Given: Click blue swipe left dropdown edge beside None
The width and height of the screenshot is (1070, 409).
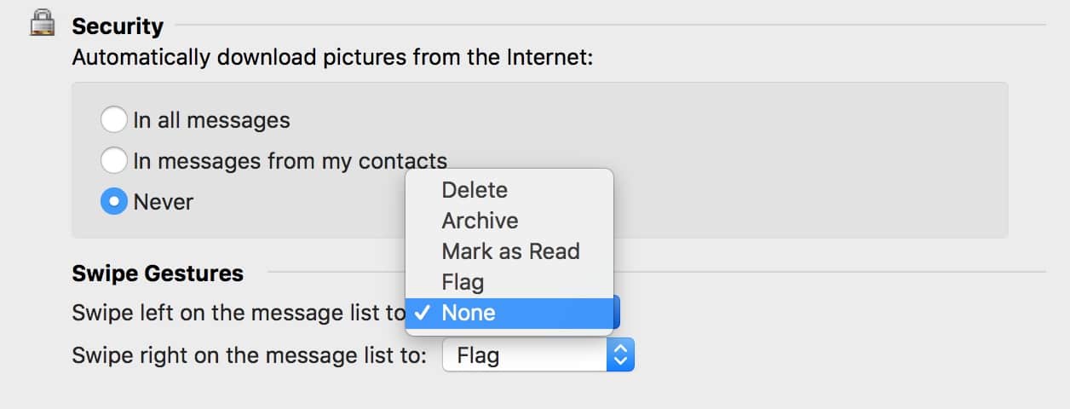Looking at the screenshot, I should click(617, 313).
